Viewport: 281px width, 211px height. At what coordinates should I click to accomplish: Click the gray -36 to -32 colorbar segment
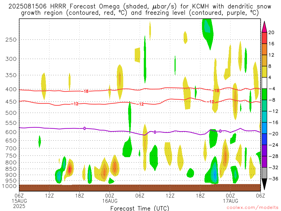tap(264, 173)
